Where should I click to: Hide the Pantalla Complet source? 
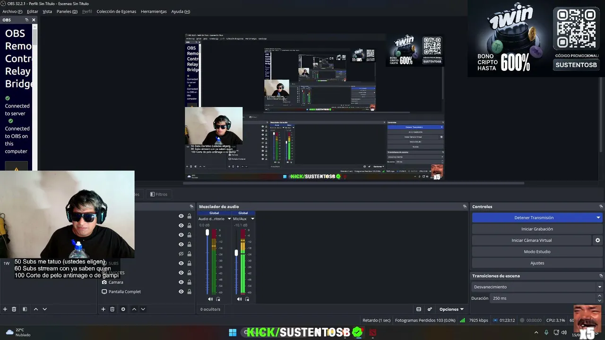181,292
